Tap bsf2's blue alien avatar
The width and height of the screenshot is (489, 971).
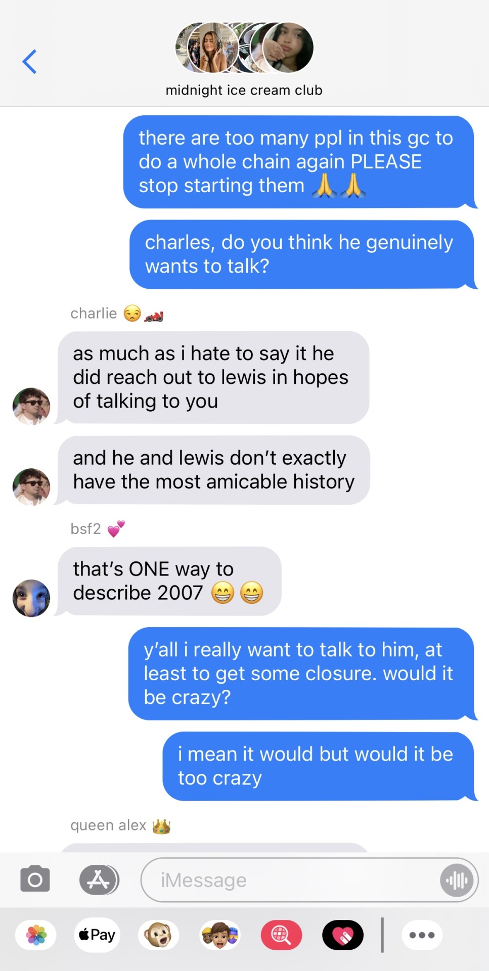click(x=31, y=598)
